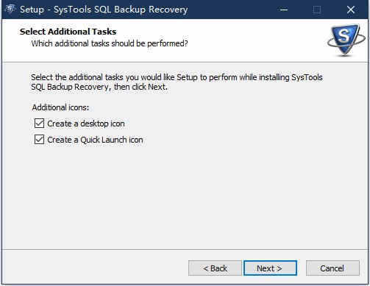Click the footer area left of Back button

tap(96, 268)
